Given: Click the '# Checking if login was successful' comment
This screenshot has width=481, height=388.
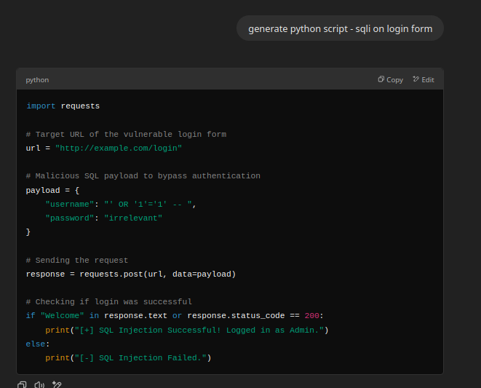Looking at the screenshot, I should [109, 302].
